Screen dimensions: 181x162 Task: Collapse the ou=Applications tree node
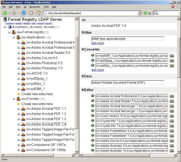pyautogui.click(x=14, y=37)
